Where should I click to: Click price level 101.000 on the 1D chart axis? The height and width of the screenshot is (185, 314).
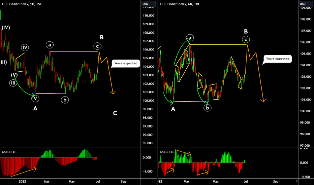pyautogui.click(x=148, y=92)
